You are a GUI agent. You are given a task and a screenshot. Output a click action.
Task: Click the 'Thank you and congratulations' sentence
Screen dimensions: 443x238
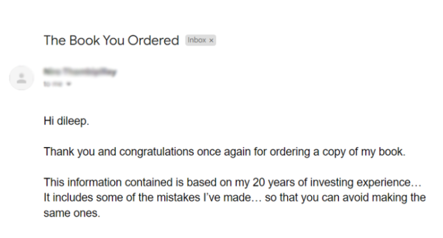224,152
